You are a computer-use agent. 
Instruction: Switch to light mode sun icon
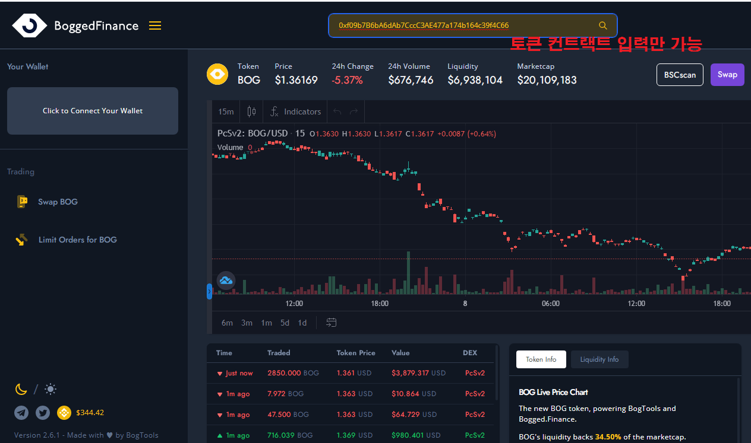click(x=51, y=389)
